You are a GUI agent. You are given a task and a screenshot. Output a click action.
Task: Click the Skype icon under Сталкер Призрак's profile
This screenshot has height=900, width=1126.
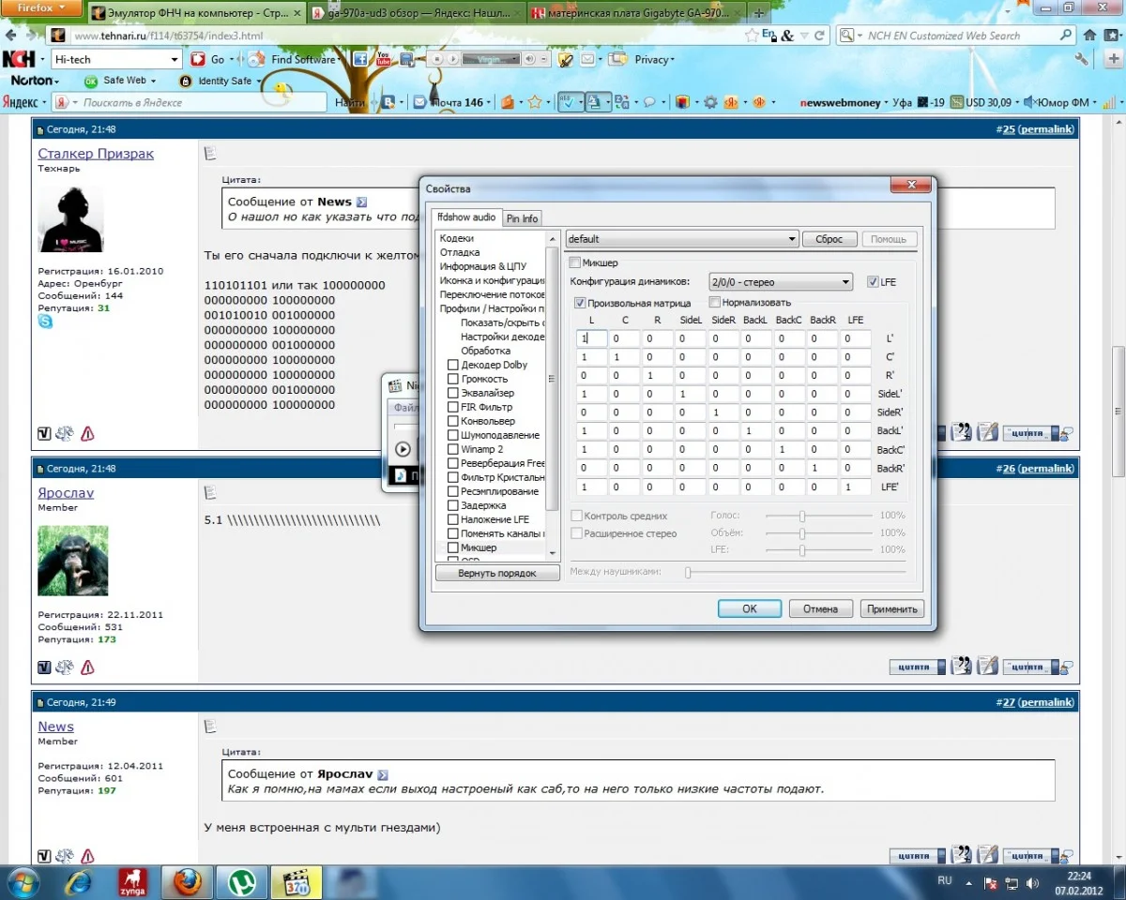[45, 322]
